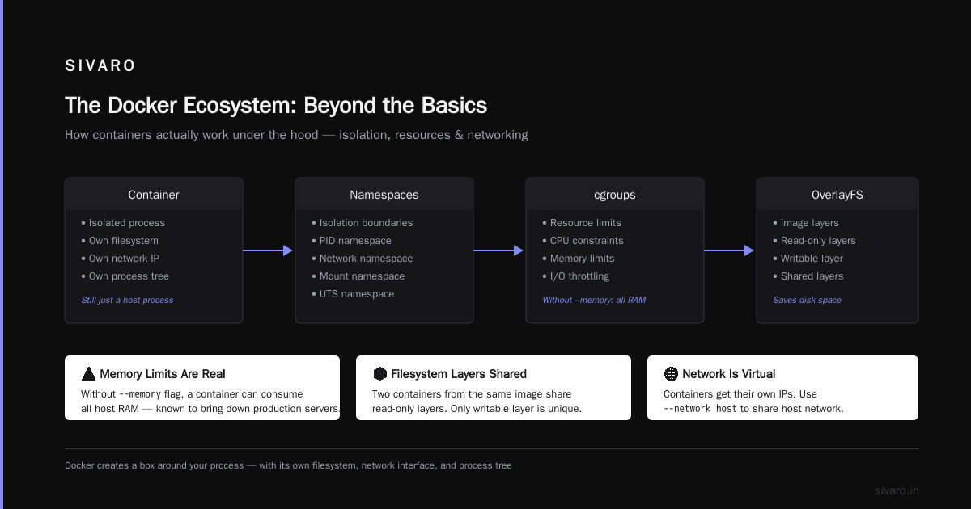Screen dimensions: 971x509
Task: Click the Namespaces card header
Action: coord(384,195)
